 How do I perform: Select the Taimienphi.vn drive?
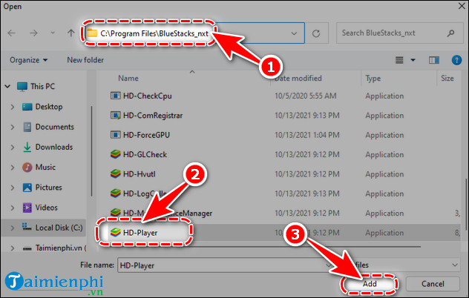coord(61,248)
